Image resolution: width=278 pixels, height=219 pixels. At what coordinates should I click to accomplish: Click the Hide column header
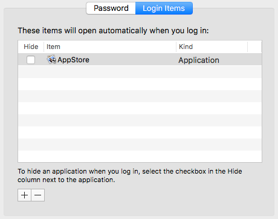coord(31,47)
